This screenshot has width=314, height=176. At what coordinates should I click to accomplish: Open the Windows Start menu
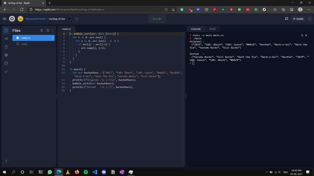click(x=4, y=172)
